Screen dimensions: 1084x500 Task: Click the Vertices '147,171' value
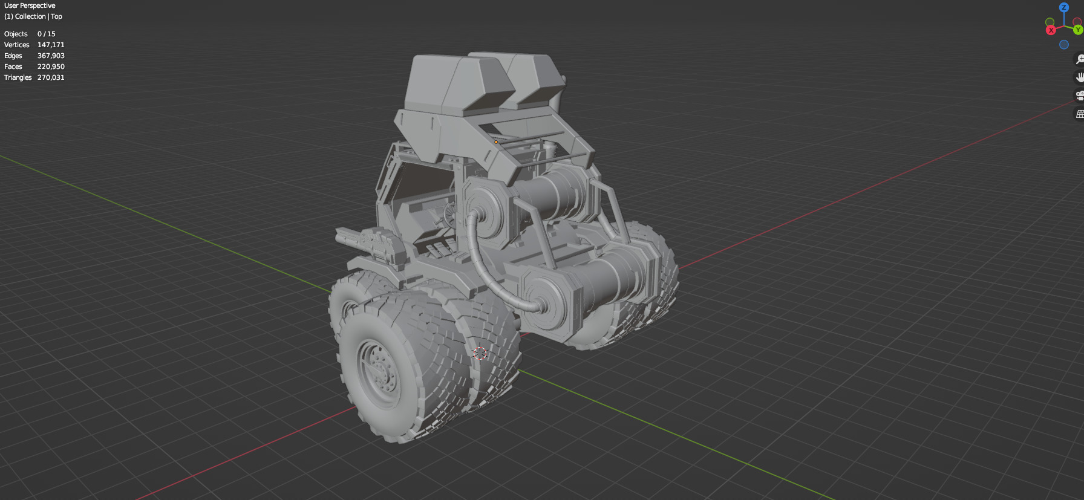point(51,45)
